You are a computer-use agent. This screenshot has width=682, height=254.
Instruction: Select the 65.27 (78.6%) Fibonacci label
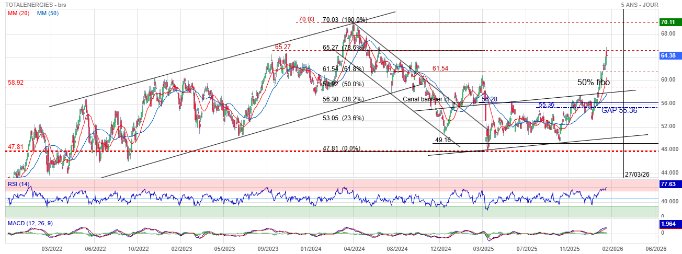click(x=343, y=48)
